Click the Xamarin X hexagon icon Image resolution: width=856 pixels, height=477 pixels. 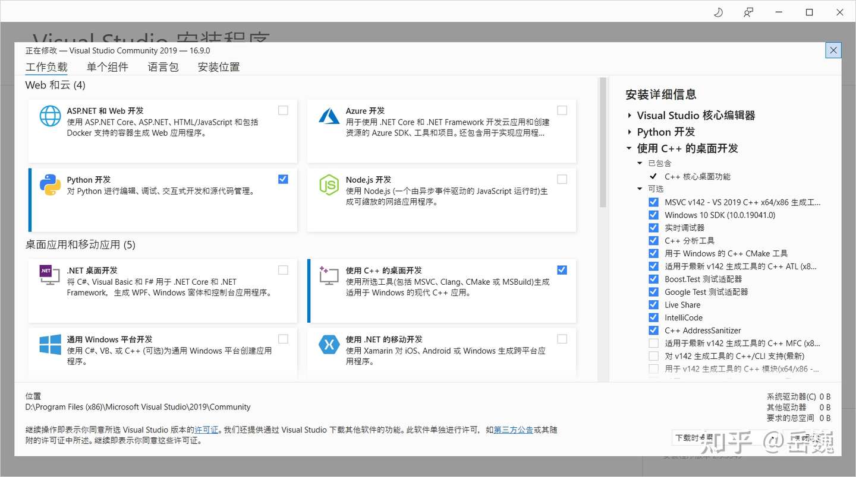(329, 344)
